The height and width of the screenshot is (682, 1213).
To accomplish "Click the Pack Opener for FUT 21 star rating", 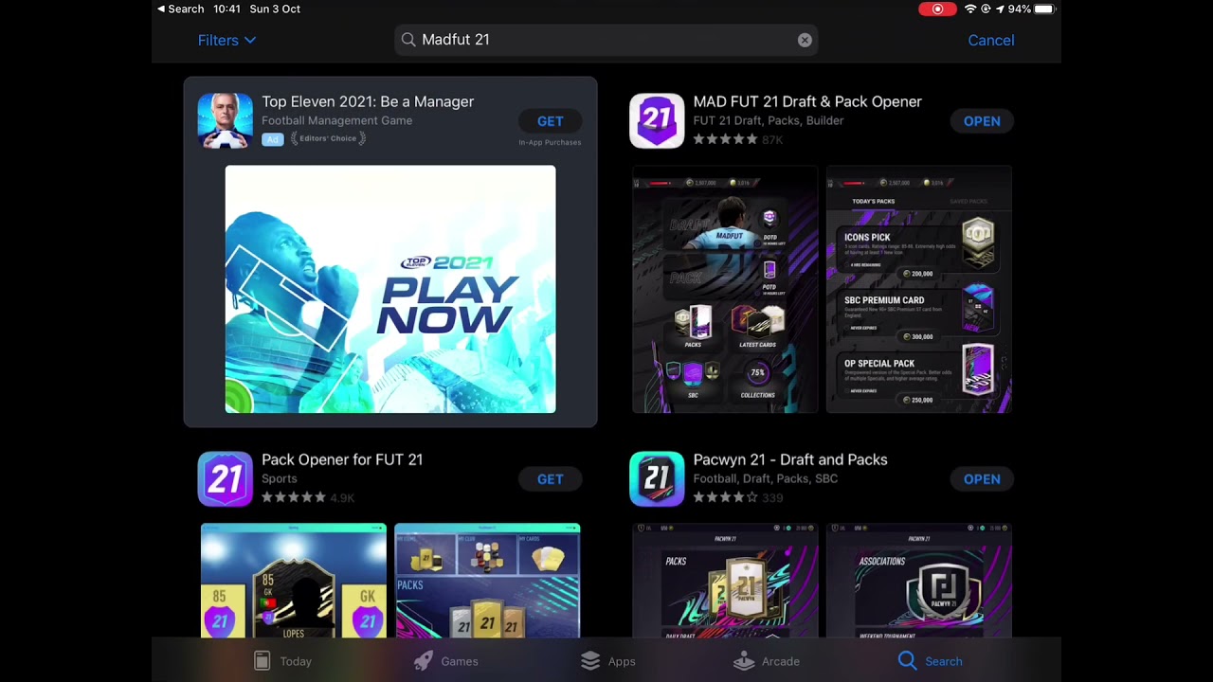I will point(294,497).
